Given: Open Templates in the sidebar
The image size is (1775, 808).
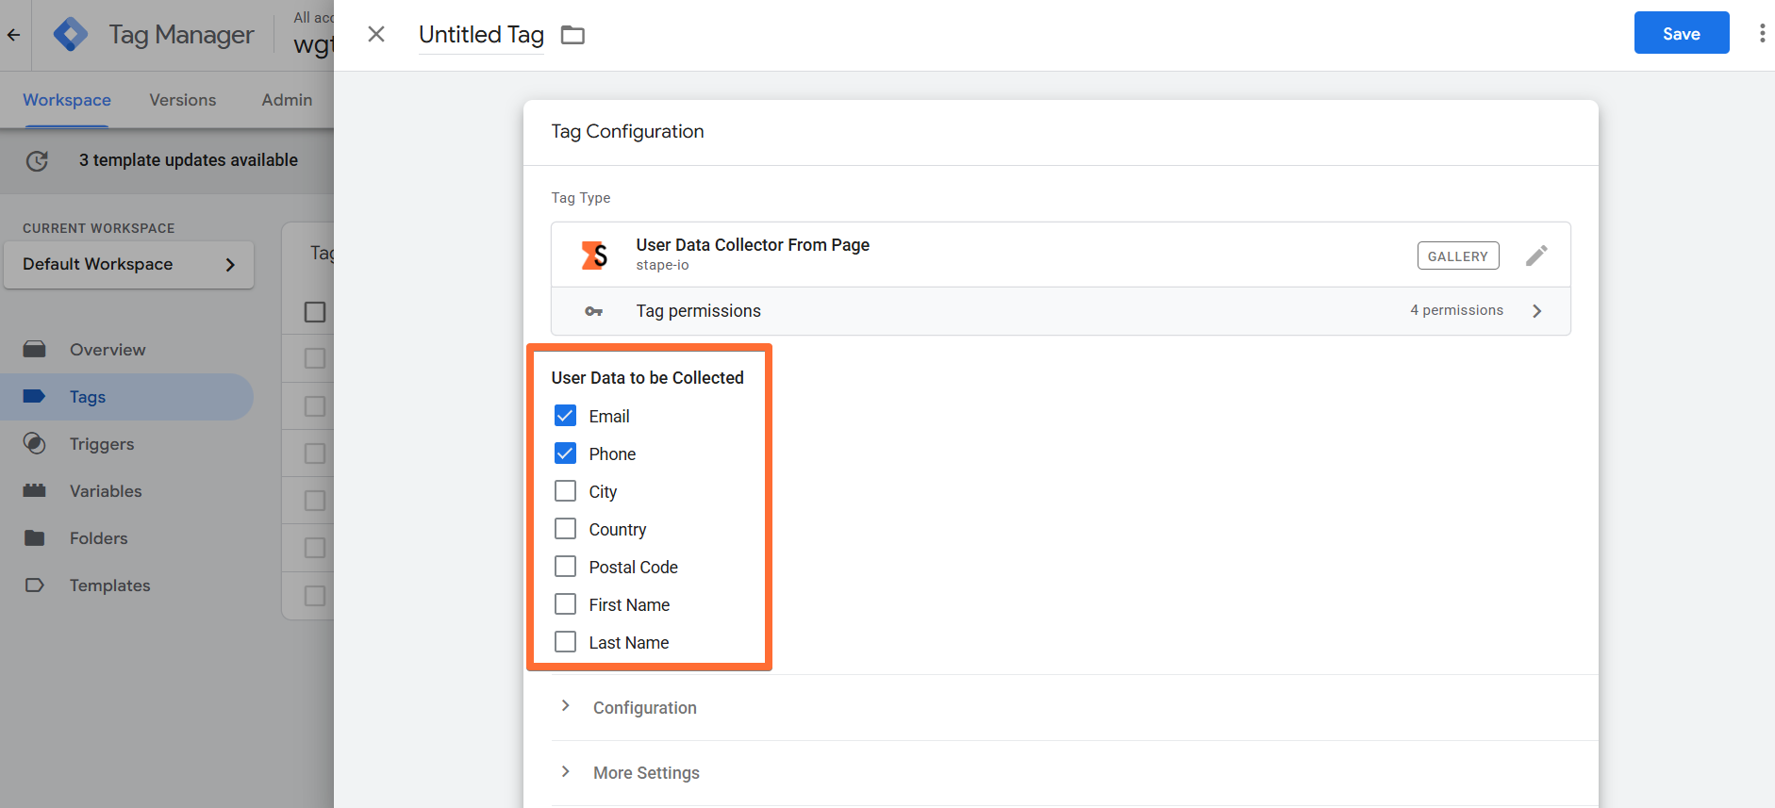Looking at the screenshot, I should click(109, 585).
